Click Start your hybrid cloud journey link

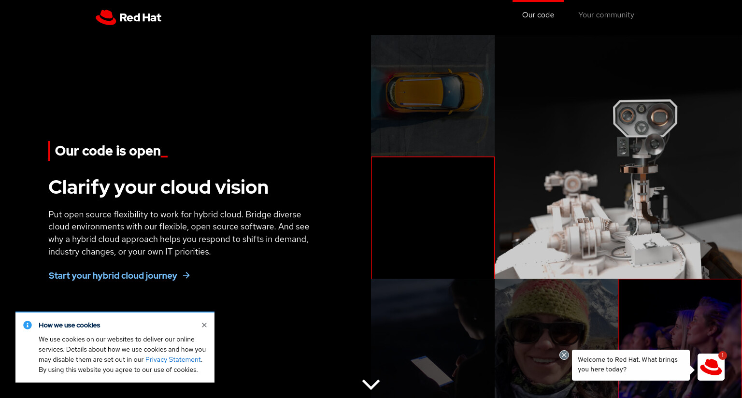coord(113,275)
